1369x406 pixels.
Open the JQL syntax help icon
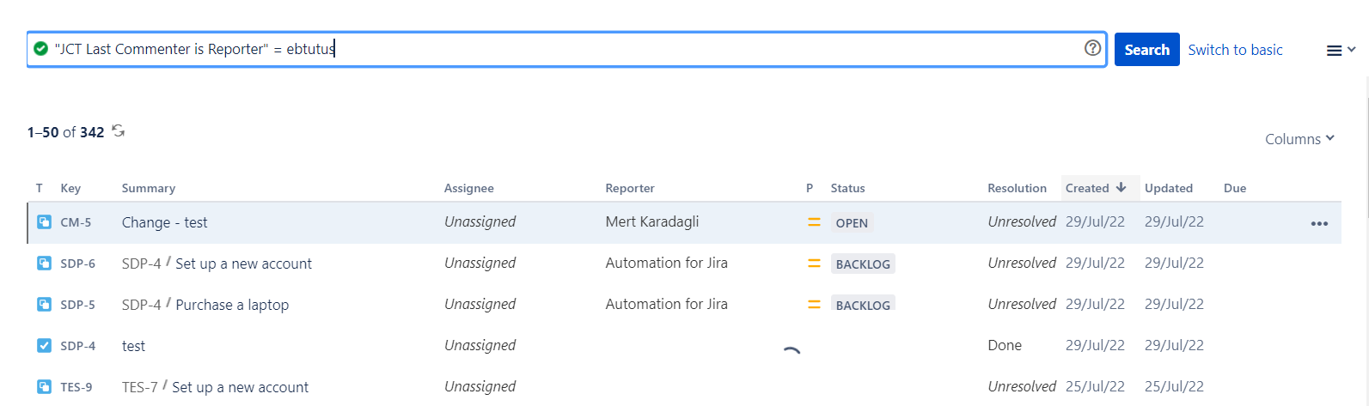[1092, 48]
